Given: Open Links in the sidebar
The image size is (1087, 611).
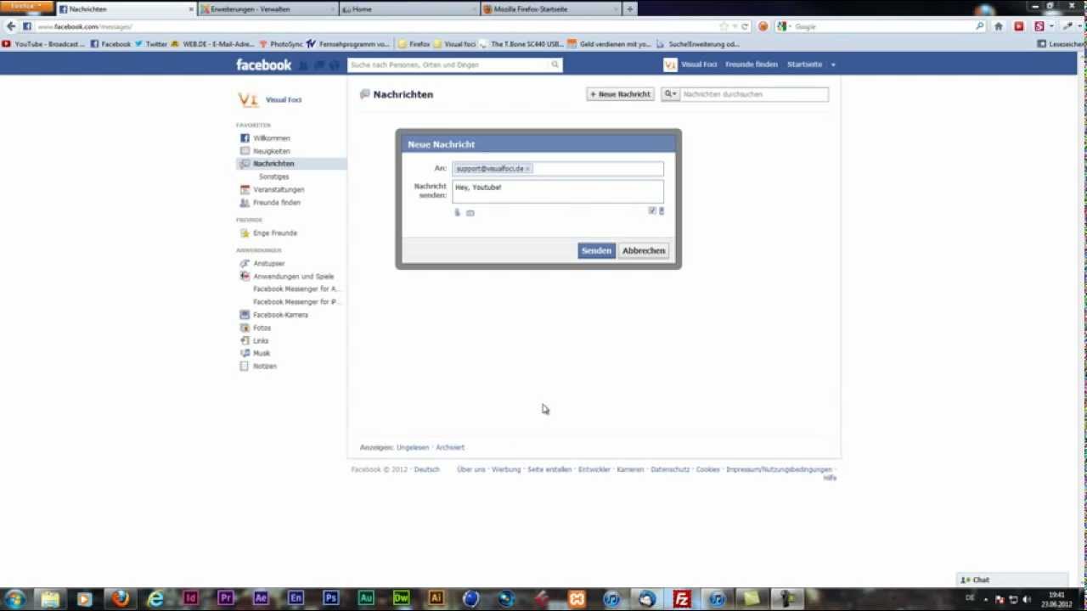Looking at the screenshot, I should tap(261, 341).
